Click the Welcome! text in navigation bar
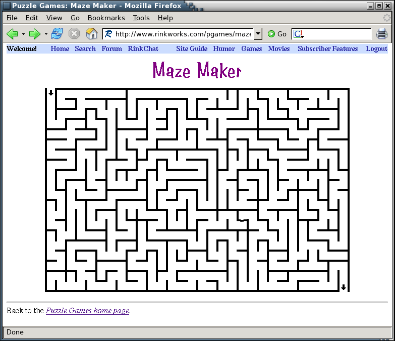This screenshot has width=395, height=341. click(x=22, y=48)
